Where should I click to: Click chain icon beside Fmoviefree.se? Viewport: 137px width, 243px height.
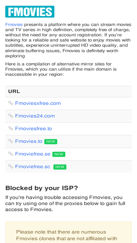[11, 154]
